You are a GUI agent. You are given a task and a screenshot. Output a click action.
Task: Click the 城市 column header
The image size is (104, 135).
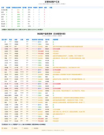point(28,40)
